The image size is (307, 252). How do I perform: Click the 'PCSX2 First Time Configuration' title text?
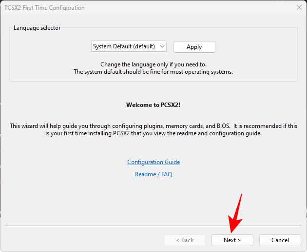[44, 8]
